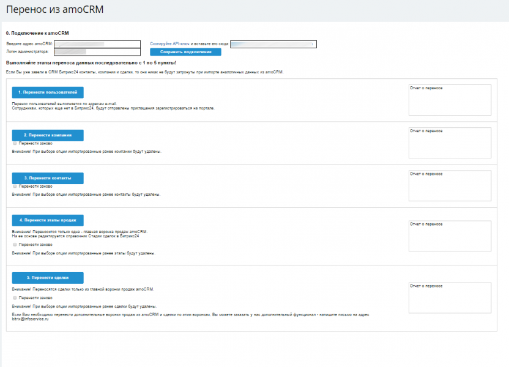Launch step 5 'Перенести сделки'
Screen dimensions: 509x367
tap(48, 277)
